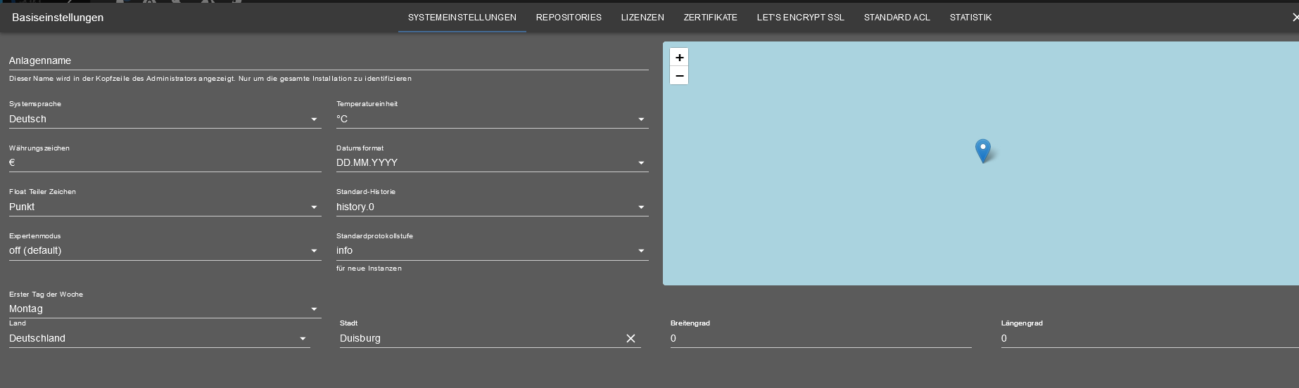
Task: Open the Systemsprache dropdown
Action: 165,119
